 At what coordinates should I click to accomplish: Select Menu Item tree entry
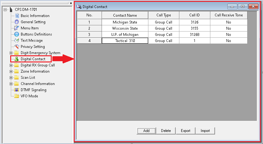(30, 28)
